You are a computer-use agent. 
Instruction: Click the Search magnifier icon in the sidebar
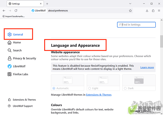[10, 50]
